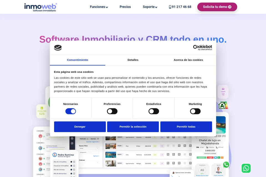Enable the Marketing cookies switch
The height and width of the screenshot is (177, 266).
[195, 111]
